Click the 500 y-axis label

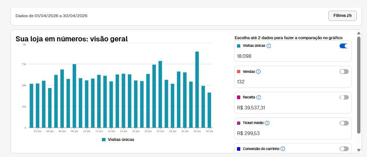click(x=24, y=85)
